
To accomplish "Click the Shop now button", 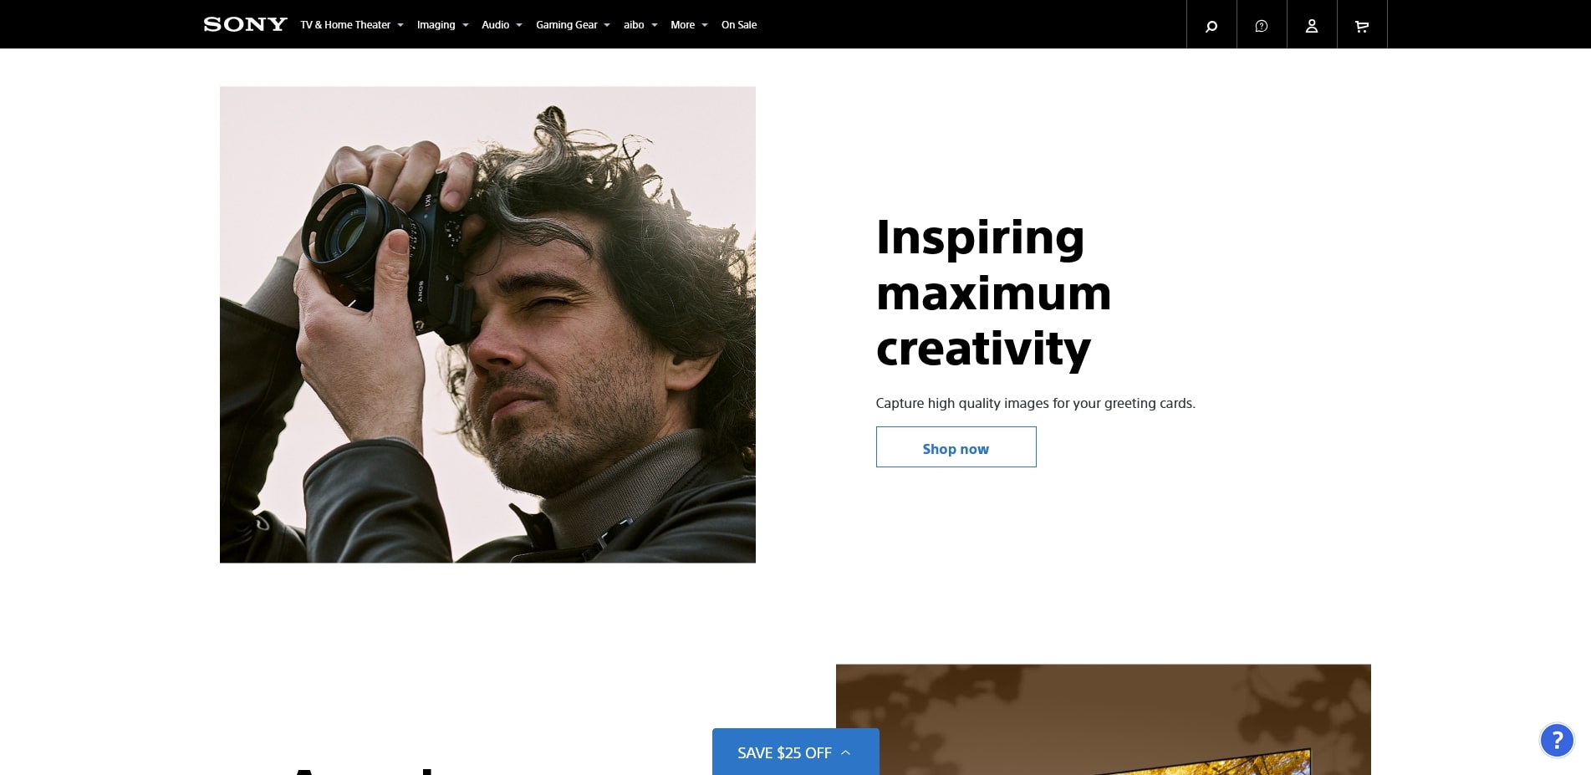I will point(956,447).
